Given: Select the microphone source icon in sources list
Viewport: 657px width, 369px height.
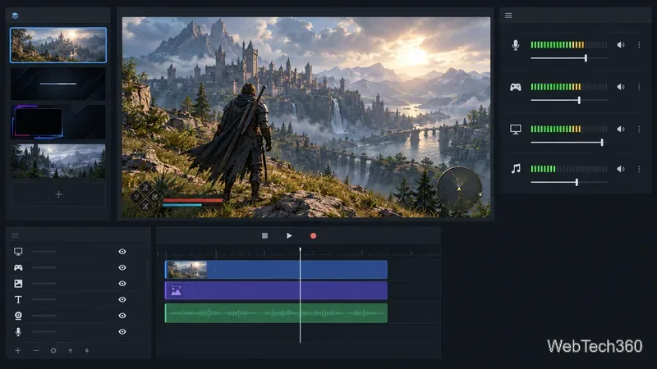Looking at the screenshot, I should point(18,332).
